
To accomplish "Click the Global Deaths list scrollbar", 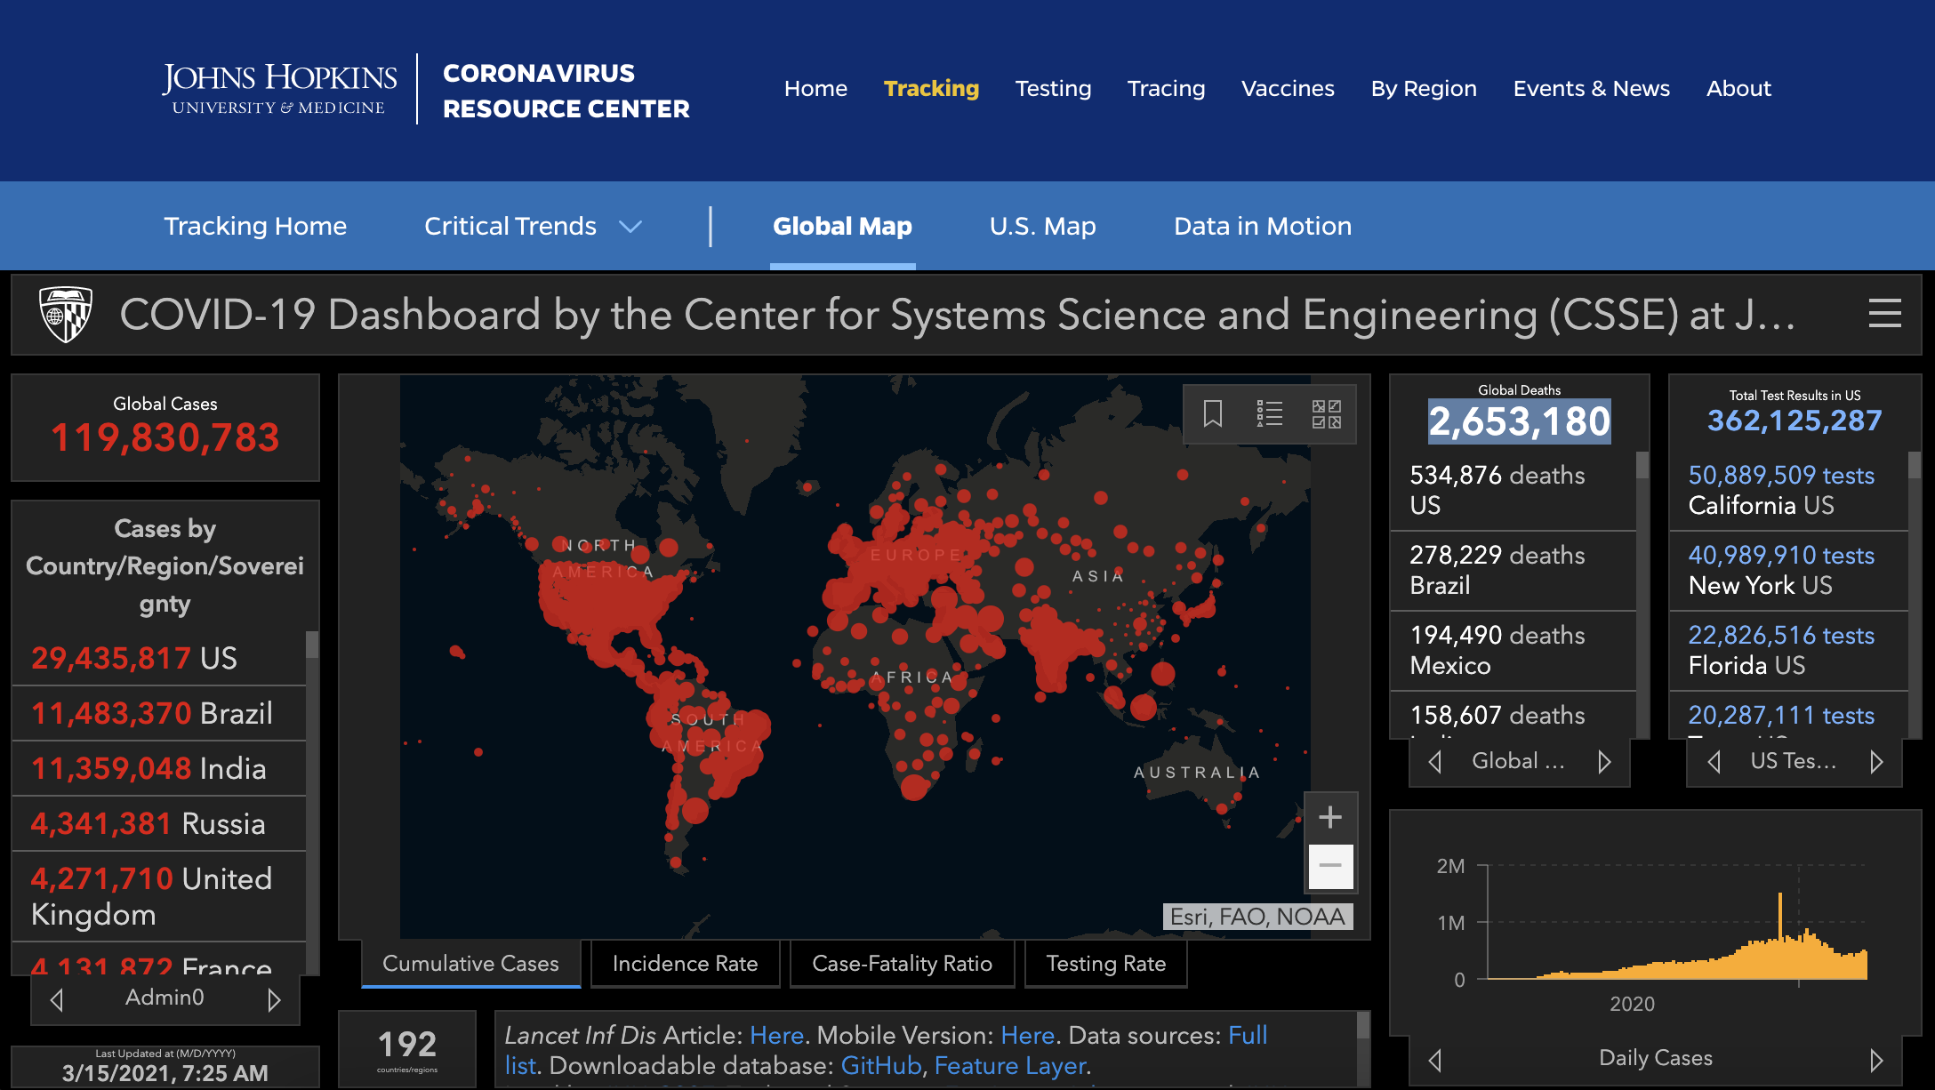I will (x=1642, y=465).
